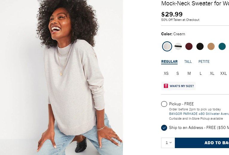This screenshot has width=229, height=155.
Task: Pick the teal color swatch
Action: (x=222, y=46)
